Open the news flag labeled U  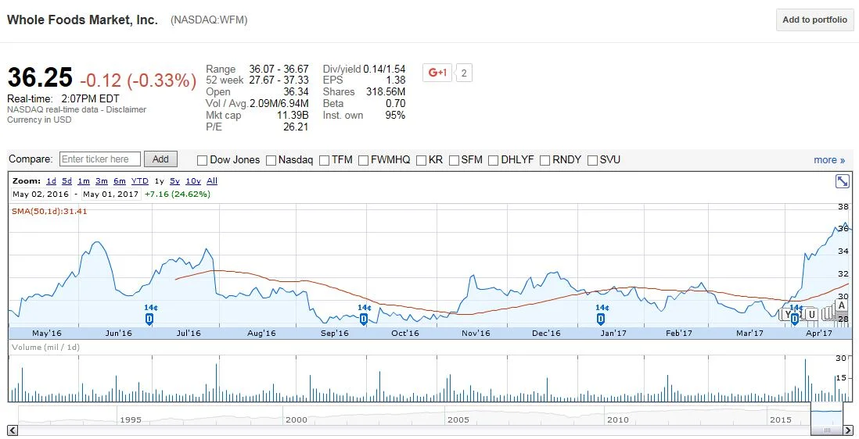812,314
